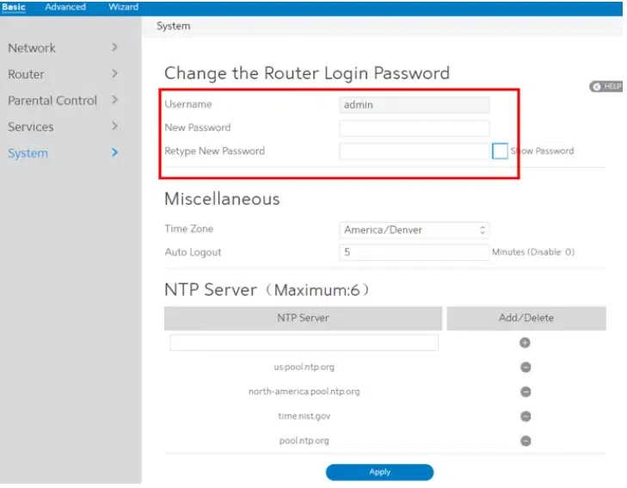The height and width of the screenshot is (488, 627).
Task: Focus the New Password field
Action: coord(415,128)
